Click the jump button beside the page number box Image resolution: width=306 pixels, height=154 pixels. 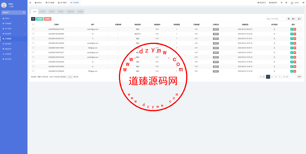299,77
